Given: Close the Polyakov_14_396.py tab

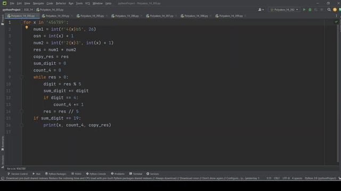Looking at the screenshot, I should tap(141, 16).
